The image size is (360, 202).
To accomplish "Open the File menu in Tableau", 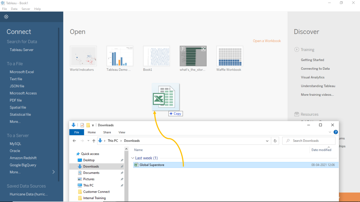I will pos(5,9).
